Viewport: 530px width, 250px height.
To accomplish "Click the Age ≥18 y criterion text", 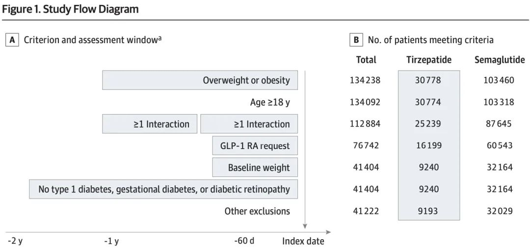I will point(269,102).
